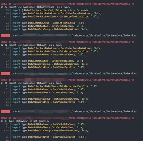This screenshot has width=143, height=141.
Task: Select the "24:33 Type 'DataView' is not generic" message
Action: [x=25, y=121]
